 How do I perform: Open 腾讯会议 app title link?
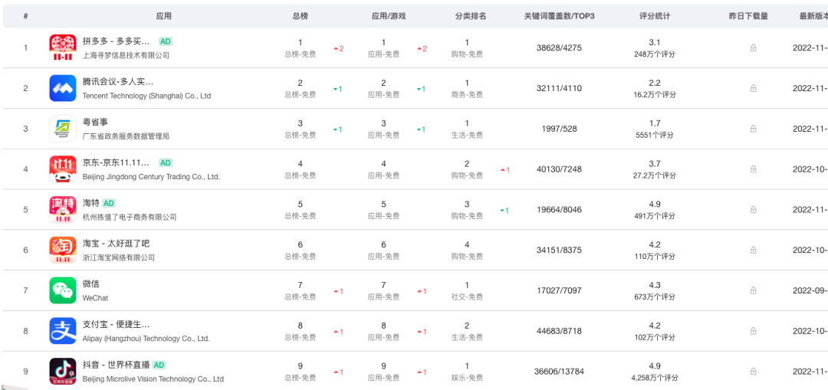[x=118, y=82]
